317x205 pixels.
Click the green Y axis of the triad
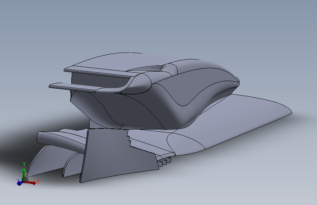(x=24, y=175)
